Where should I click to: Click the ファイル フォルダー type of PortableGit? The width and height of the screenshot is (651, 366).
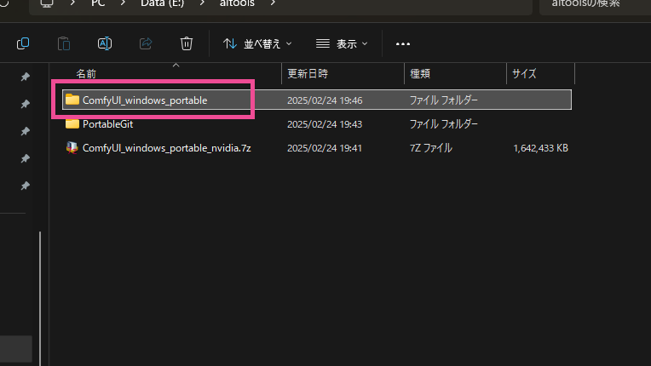pos(444,124)
